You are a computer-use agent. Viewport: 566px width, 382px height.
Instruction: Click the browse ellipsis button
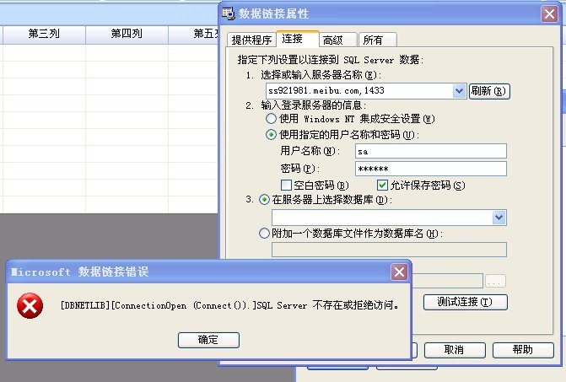click(x=495, y=281)
